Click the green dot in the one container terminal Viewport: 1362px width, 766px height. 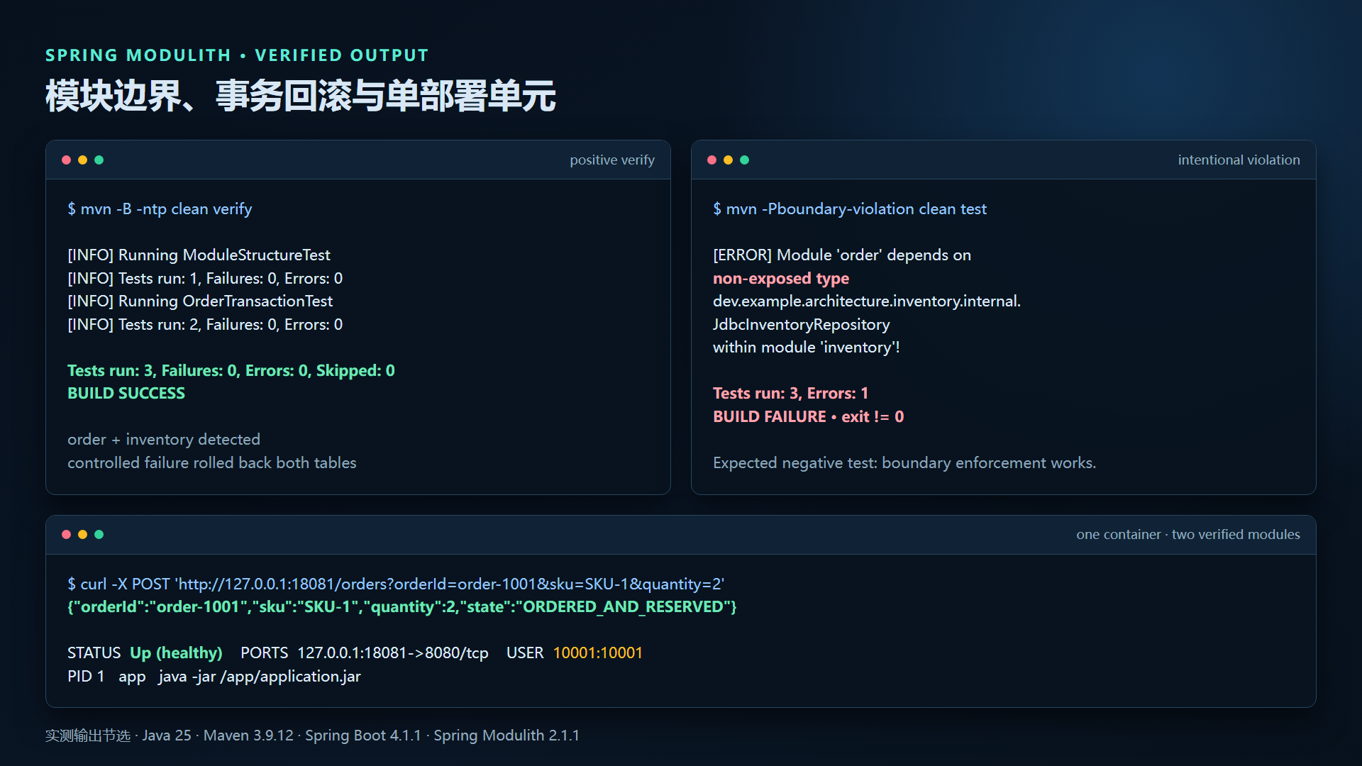[99, 535]
